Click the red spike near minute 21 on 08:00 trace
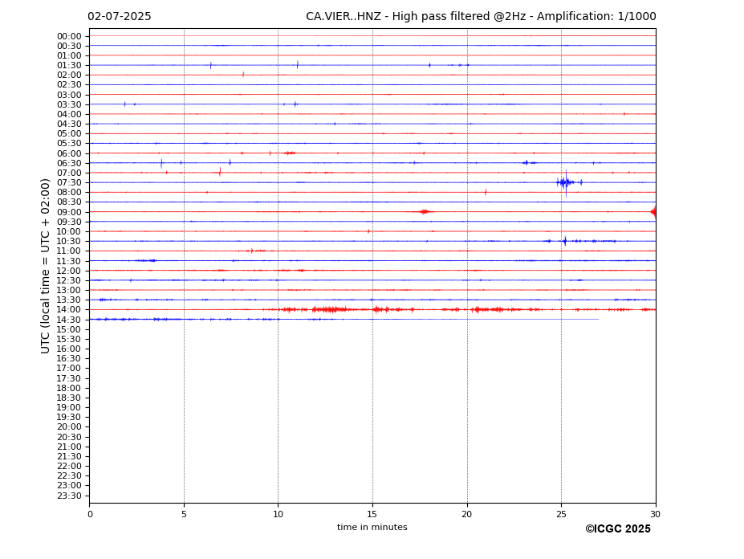744x559 pixels. pos(486,192)
